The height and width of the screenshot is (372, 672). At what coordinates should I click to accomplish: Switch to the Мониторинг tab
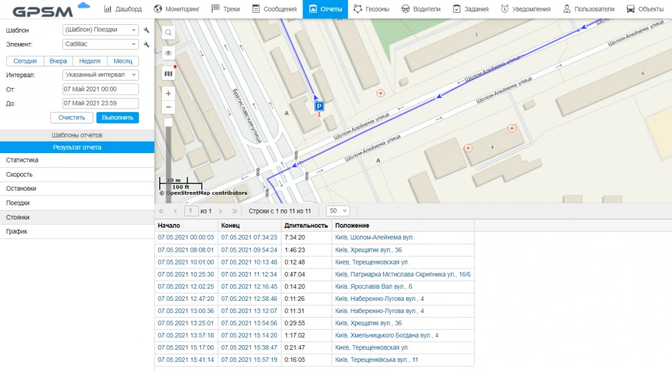pyautogui.click(x=178, y=9)
